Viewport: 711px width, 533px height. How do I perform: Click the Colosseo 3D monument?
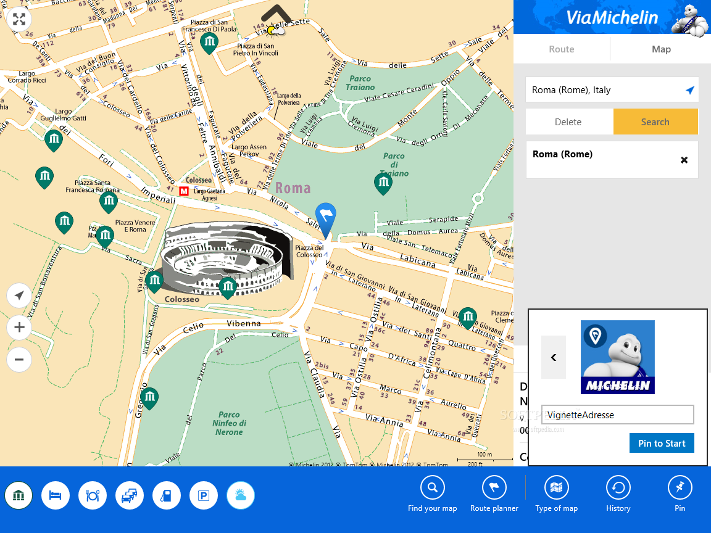click(227, 258)
